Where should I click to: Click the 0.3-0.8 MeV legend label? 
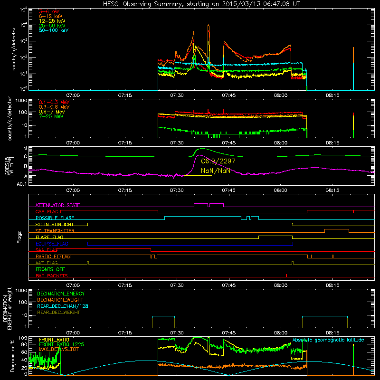[54, 107]
